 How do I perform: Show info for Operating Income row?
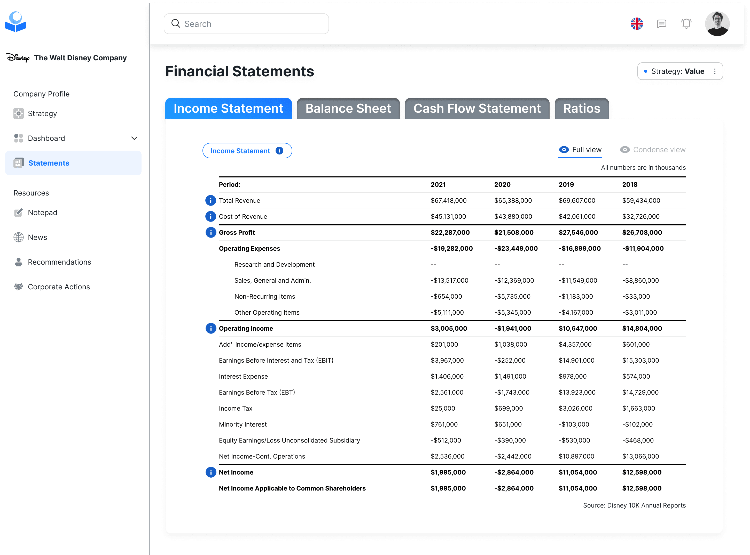(x=211, y=329)
